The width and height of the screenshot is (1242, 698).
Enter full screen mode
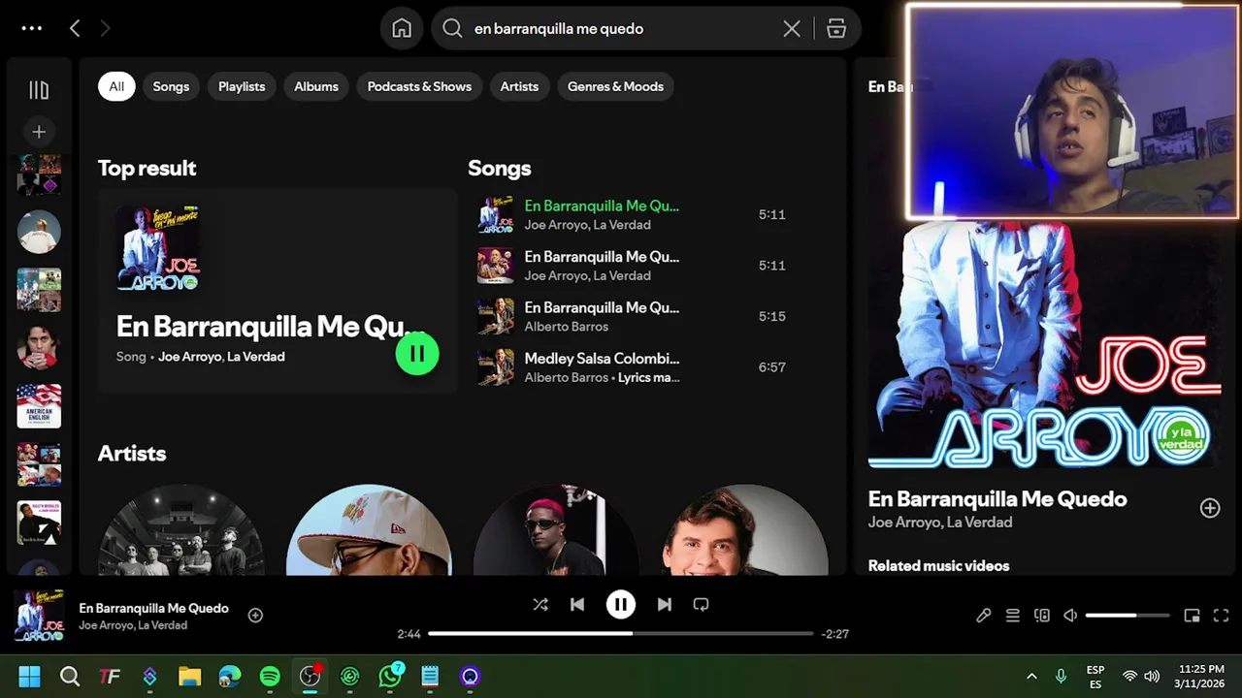(x=1222, y=616)
